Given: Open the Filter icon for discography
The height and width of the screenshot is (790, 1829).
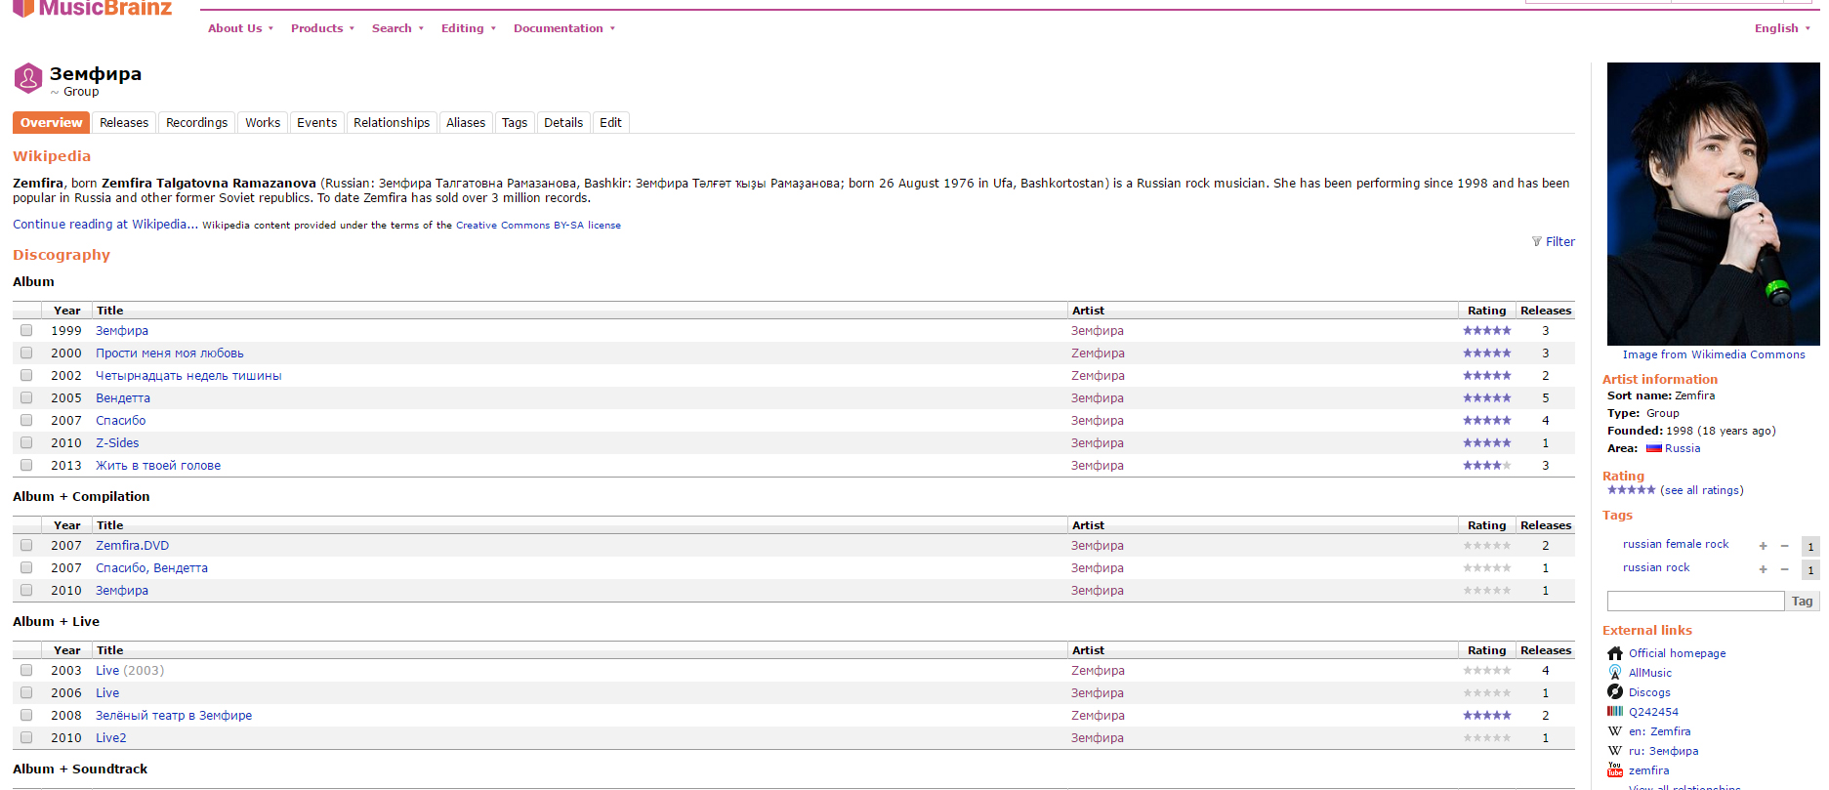Looking at the screenshot, I should [x=1537, y=241].
